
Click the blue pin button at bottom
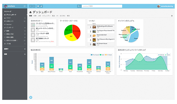click(31, 97)
